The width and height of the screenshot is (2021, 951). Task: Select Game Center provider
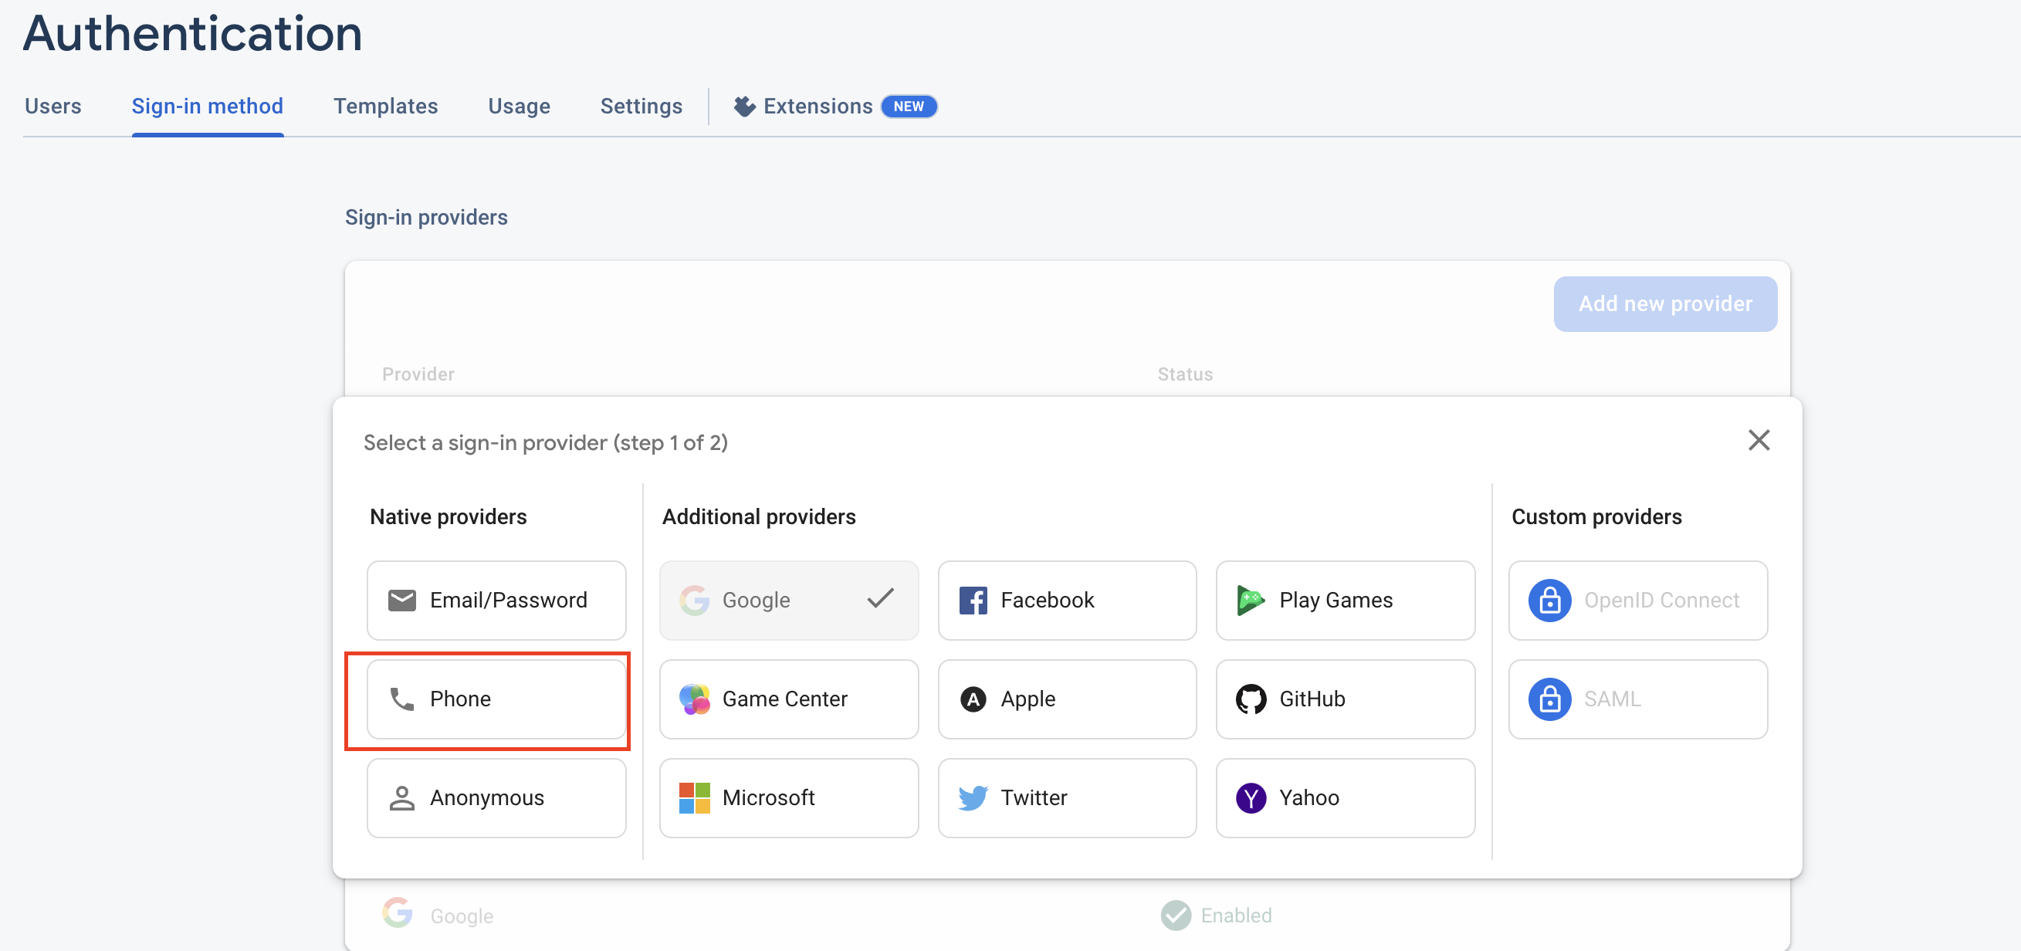point(787,699)
